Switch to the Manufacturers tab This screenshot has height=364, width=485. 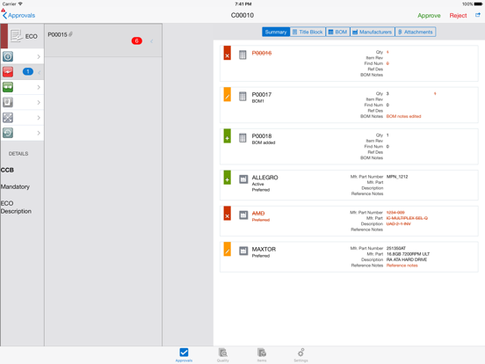click(x=373, y=32)
